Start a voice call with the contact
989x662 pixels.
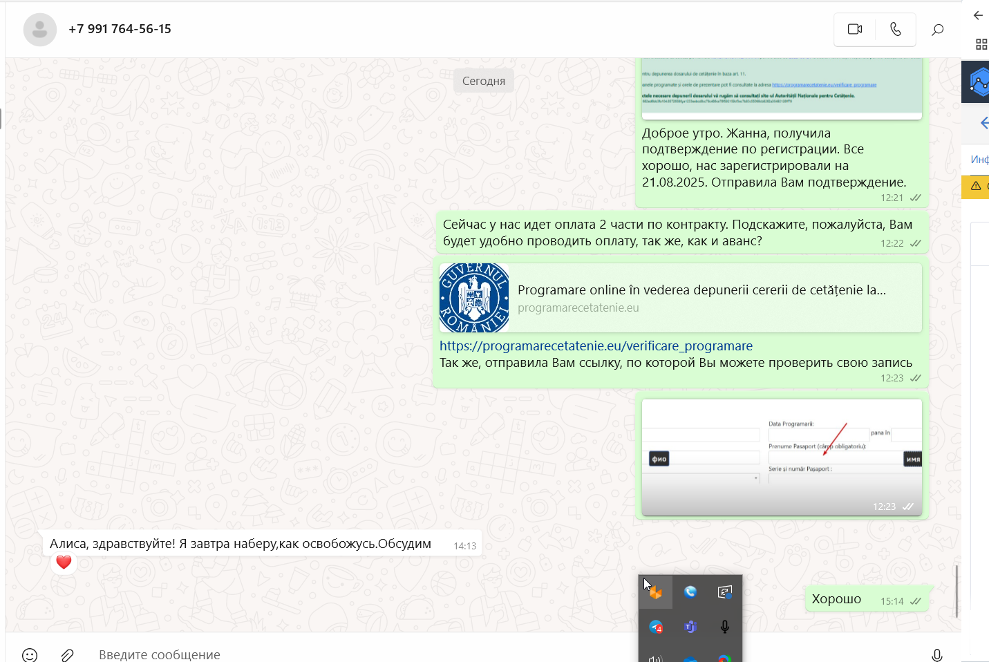(896, 29)
